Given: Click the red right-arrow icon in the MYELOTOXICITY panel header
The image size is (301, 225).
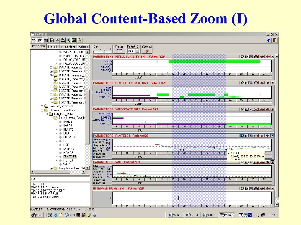Looking at the screenshot, I should click(268, 56).
